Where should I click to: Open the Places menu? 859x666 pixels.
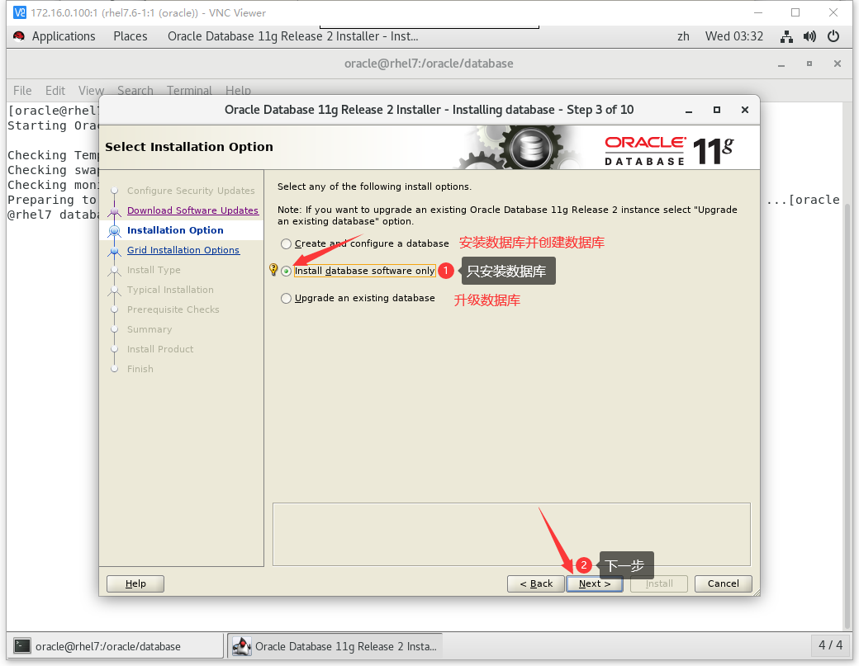tap(131, 36)
